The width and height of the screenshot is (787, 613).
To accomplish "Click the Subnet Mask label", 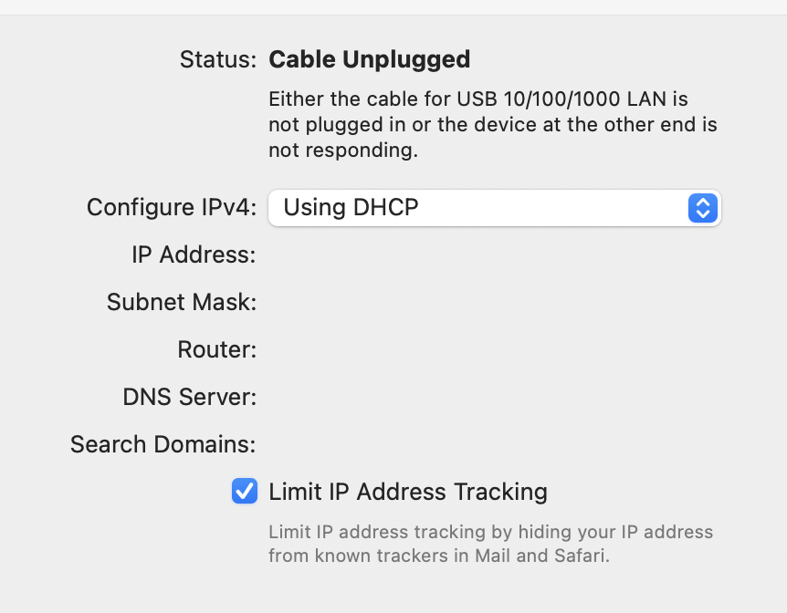I will (182, 302).
